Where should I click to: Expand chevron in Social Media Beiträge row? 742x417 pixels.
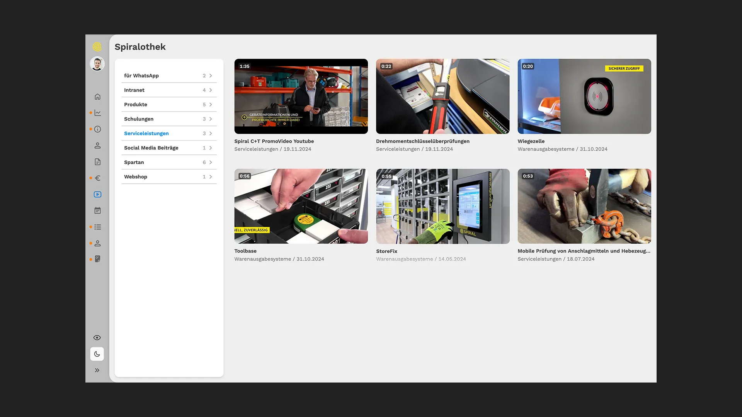[x=211, y=148]
